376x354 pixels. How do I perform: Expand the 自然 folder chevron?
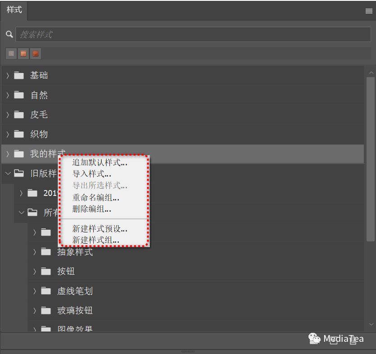[x=8, y=95]
